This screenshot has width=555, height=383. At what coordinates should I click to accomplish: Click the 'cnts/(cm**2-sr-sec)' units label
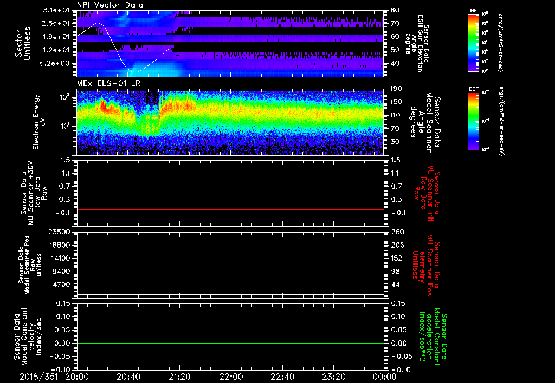click(x=500, y=43)
